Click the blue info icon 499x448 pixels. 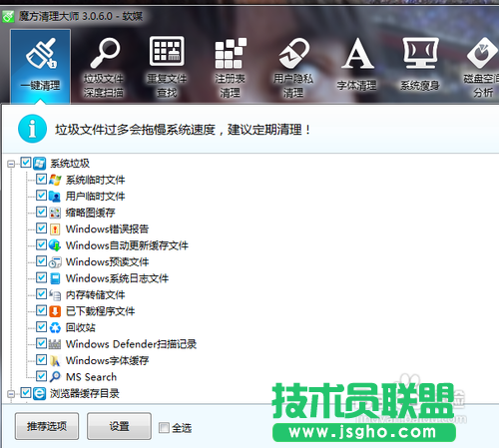(32, 129)
